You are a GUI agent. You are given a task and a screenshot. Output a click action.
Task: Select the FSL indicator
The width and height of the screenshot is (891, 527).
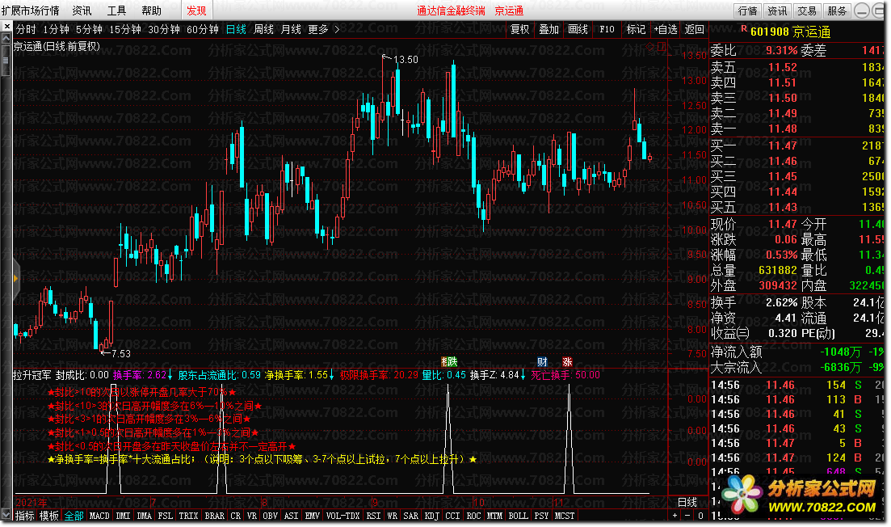166,516
